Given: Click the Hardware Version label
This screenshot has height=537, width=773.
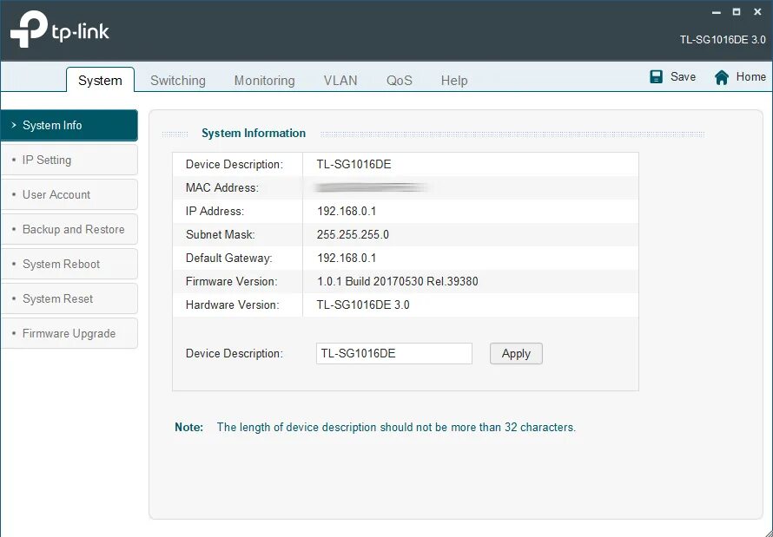Looking at the screenshot, I should tap(232, 305).
